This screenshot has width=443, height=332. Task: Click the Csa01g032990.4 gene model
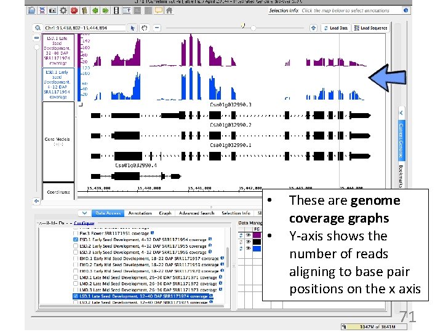[x=135, y=176]
